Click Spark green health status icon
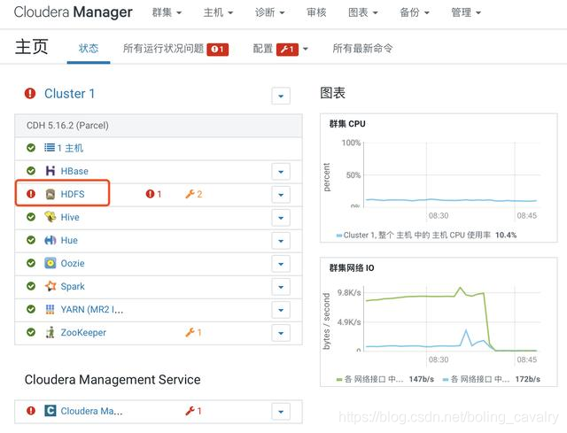567x433 pixels. [31, 286]
